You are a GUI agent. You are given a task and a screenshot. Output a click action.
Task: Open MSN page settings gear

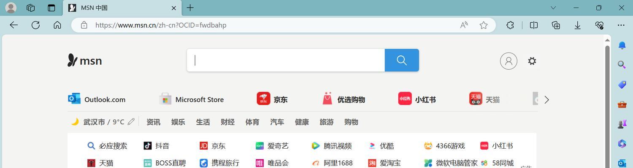tap(532, 61)
